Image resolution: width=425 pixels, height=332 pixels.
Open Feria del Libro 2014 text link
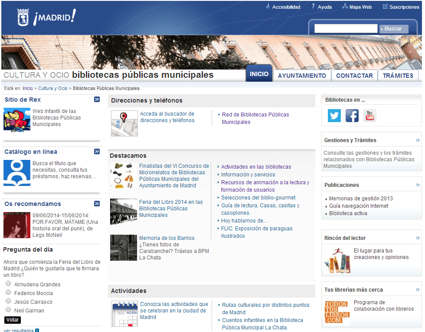click(x=171, y=209)
